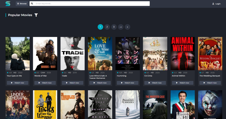The width and height of the screenshot is (226, 119).
Task: Click the Your Eyes on Me title
Action: tap(14, 76)
